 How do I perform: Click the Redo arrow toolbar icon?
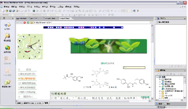point(68,11)
